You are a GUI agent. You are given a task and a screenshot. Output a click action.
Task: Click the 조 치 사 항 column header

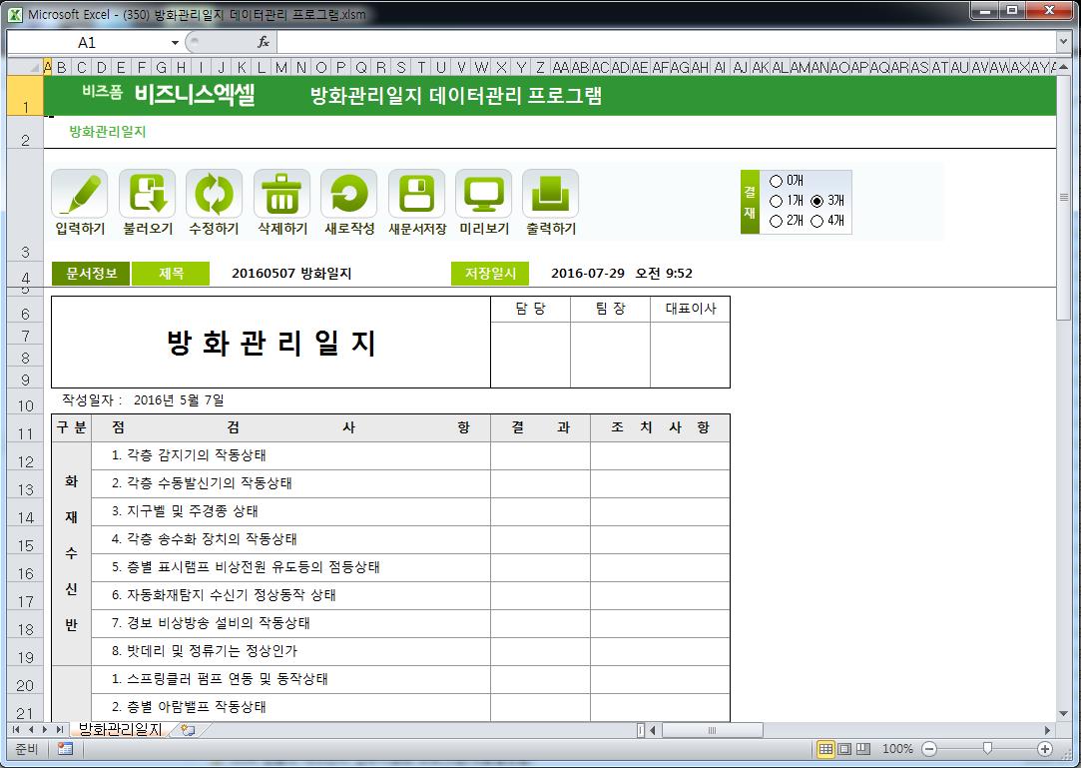pos(660,427)
